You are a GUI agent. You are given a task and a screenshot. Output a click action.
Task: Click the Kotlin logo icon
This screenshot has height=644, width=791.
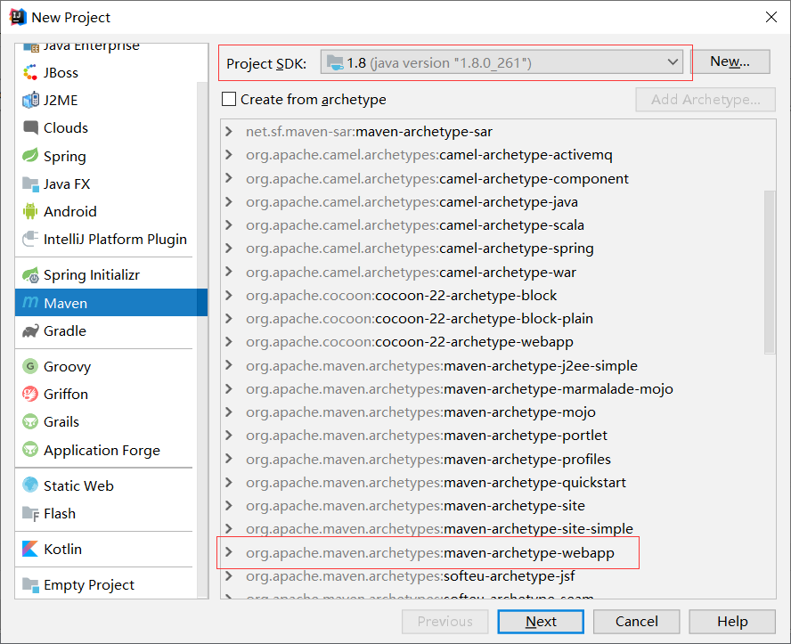pyautogui.click(x=30, y=549)
